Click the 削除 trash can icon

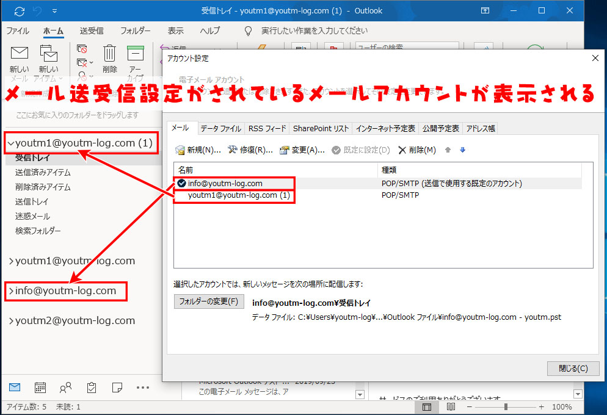coord(109,53)
